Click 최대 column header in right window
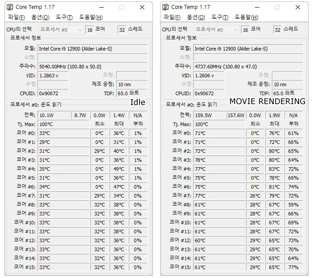This screenshot has width=313, height=278. coord(275,124)
